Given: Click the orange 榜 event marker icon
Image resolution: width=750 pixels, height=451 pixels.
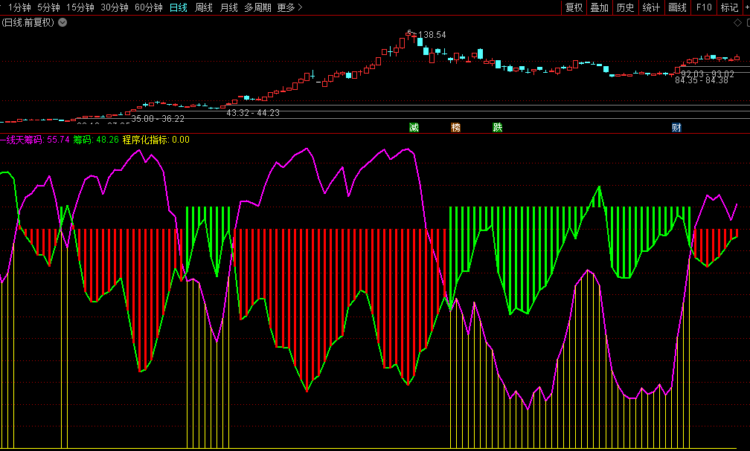Looking at the screenshot, I should 456,127.
